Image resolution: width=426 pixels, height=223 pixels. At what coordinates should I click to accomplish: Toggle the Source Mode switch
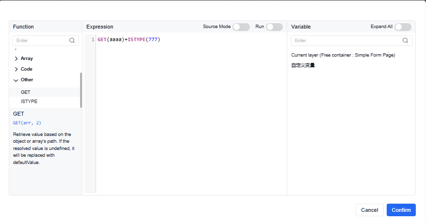coord(241,27)
